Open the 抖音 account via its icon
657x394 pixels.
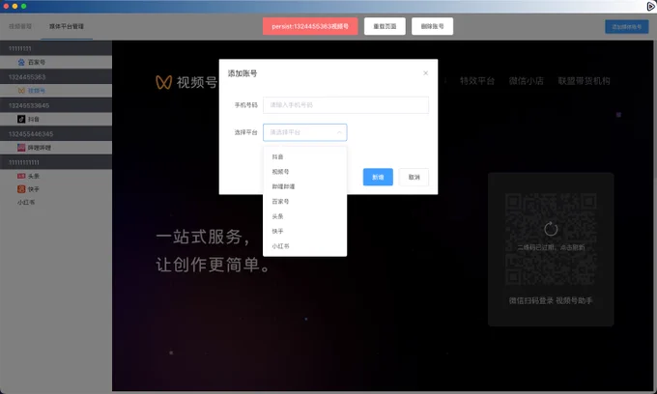[x=21, y=119]
